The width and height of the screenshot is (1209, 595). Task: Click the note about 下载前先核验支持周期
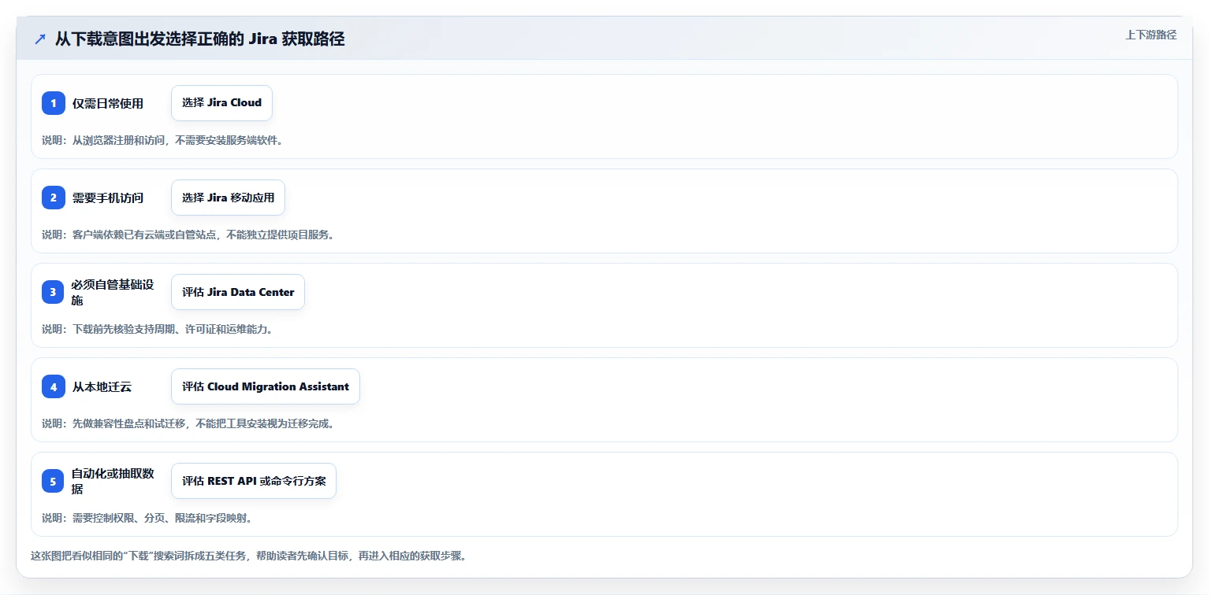click(158, 329)
